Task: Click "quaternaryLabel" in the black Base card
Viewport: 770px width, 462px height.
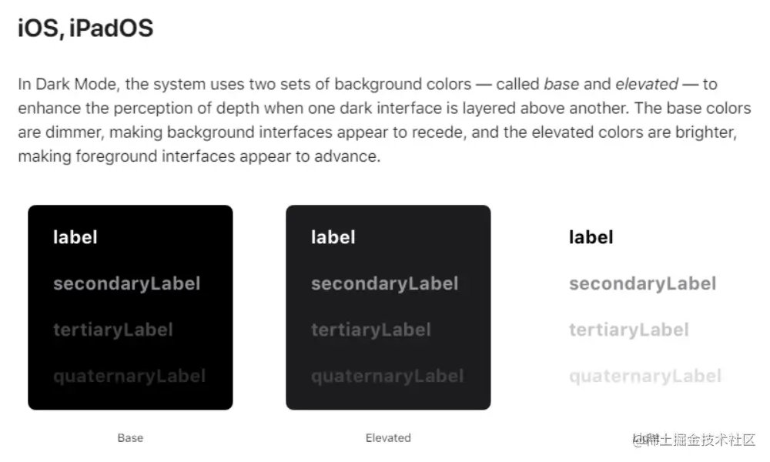Action: 129,376
